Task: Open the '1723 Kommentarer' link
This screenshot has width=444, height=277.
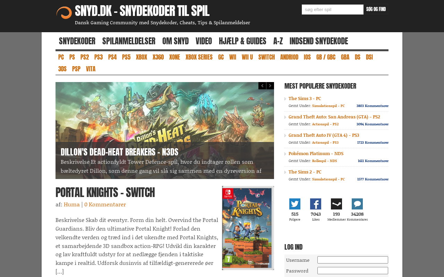Action: 373,143
